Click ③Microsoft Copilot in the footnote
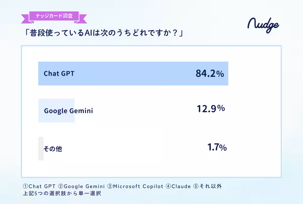The height and width of the screenshot is (204, 303). [135, 187]
